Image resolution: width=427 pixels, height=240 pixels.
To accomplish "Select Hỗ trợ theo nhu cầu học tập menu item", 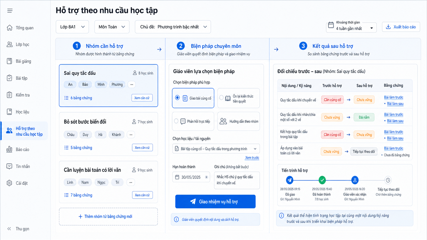I will click(x=25, y=131).
